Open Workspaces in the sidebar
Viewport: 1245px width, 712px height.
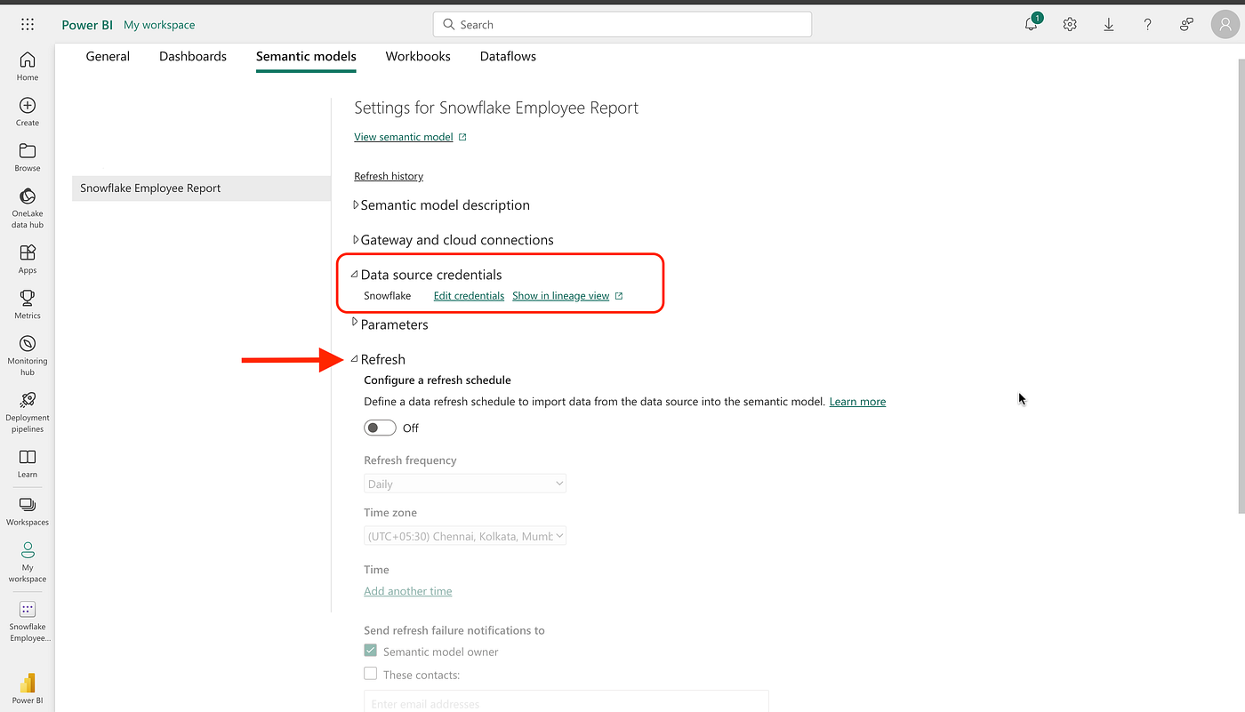click(28, 511)
